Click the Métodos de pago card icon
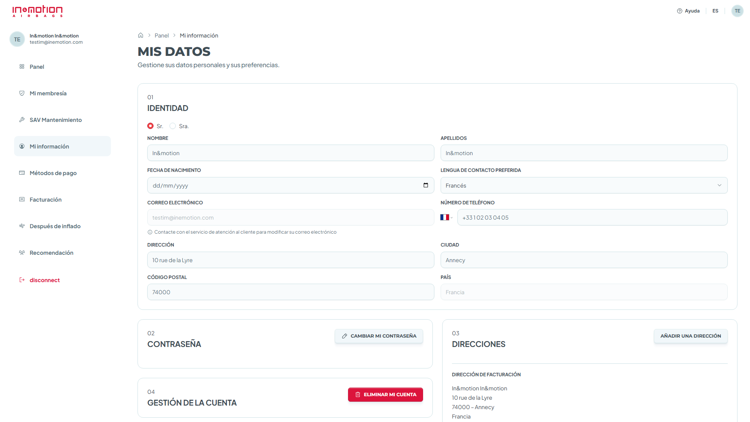The height and width of the screenshot is (422, 750). pos(22,173)
